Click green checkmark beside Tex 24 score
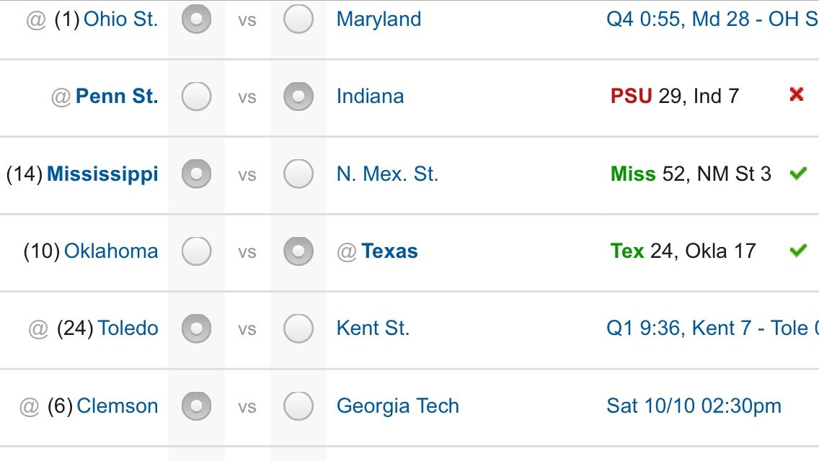819x461 pixels. [x=798, y=250]
